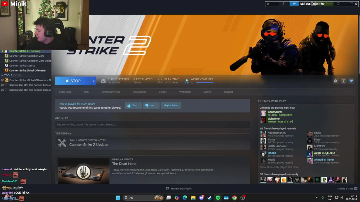Image resolution: width=360 pixels, height=202 pixels.
Task: Open alzheimer friend avatar
Action: pyautogui.click(x=263, y=120)
